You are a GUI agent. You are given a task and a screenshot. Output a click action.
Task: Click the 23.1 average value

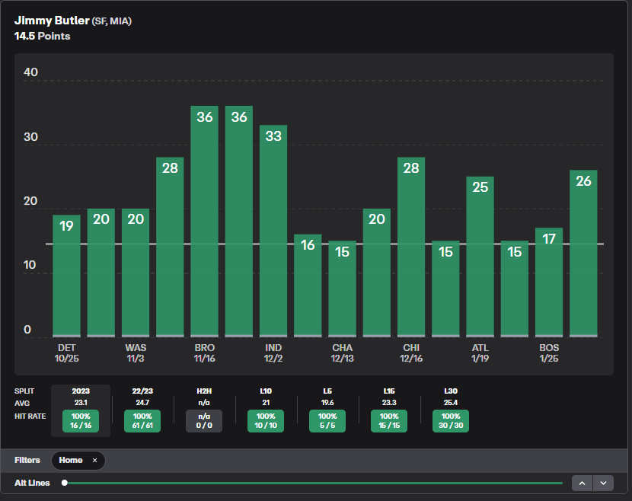coord(81,403)
